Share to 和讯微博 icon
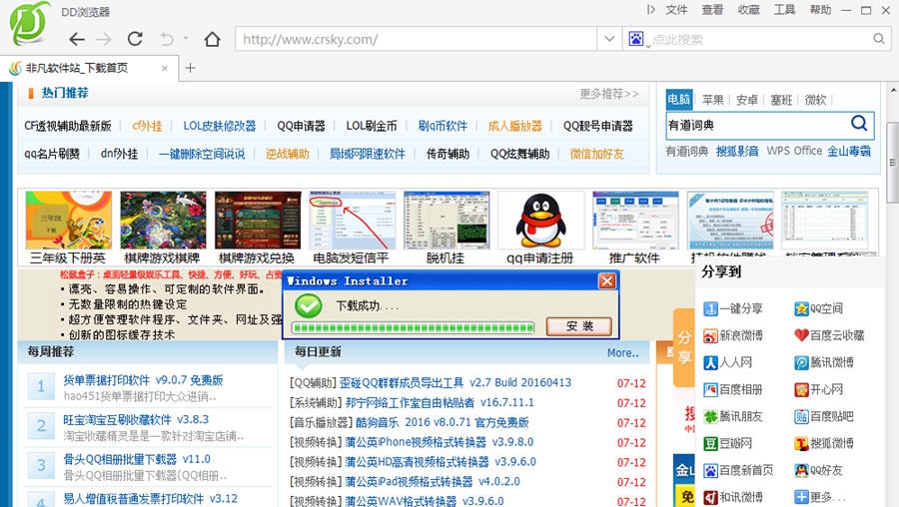The image size is (899, 507). 711,497
